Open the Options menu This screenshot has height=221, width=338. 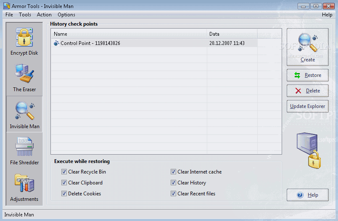pyautogui.click(x=66, y=15)
